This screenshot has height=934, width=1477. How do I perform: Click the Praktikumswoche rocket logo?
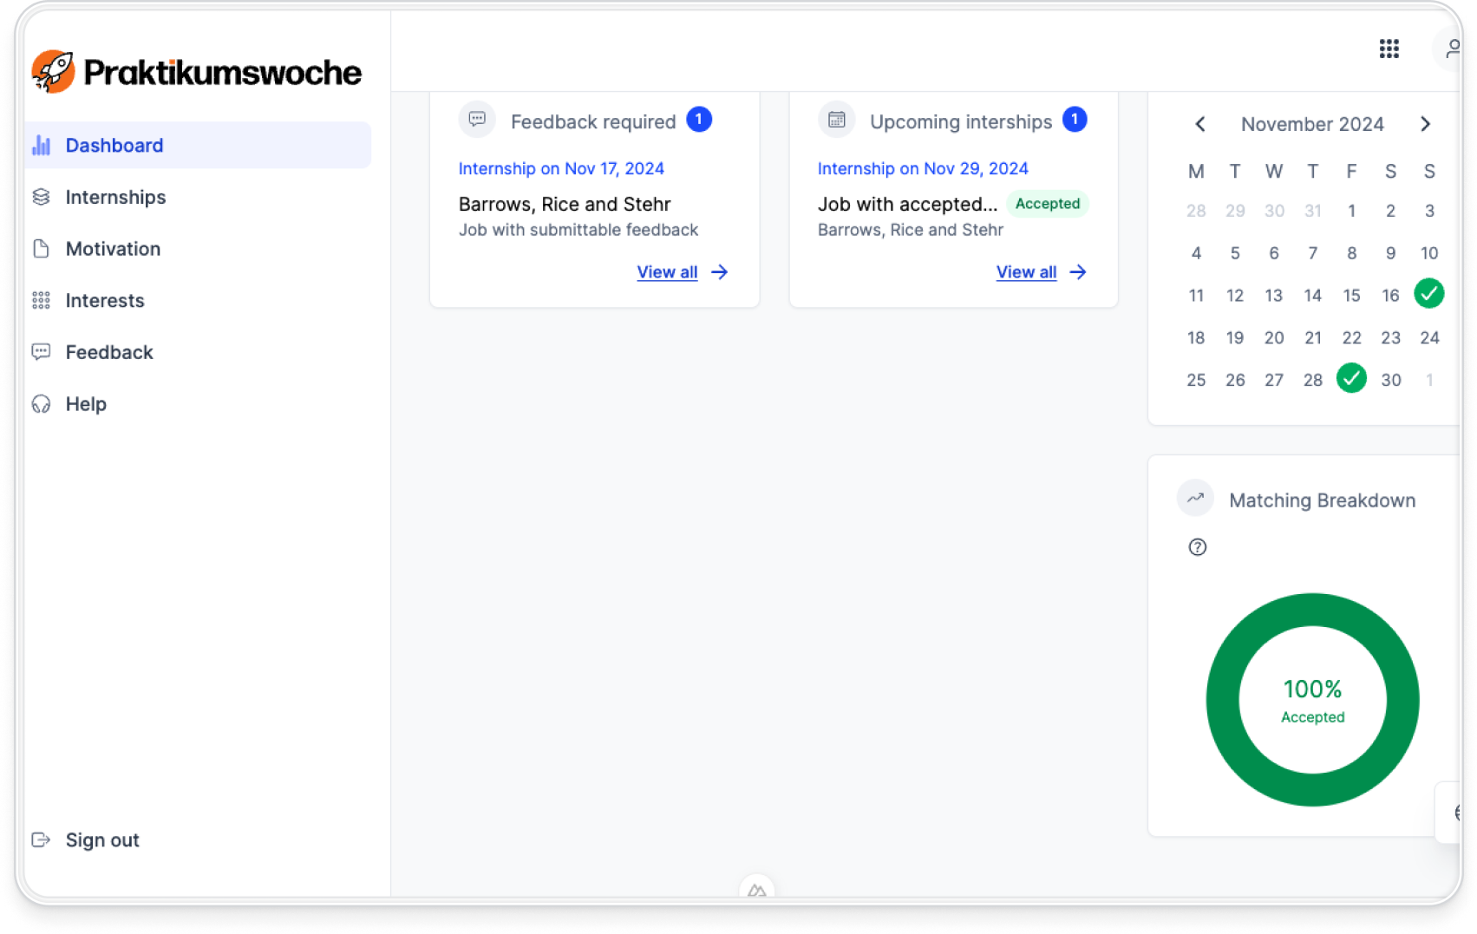54,72
